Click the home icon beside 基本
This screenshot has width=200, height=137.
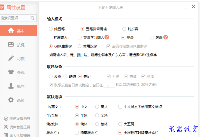click(x=11, y=31)
